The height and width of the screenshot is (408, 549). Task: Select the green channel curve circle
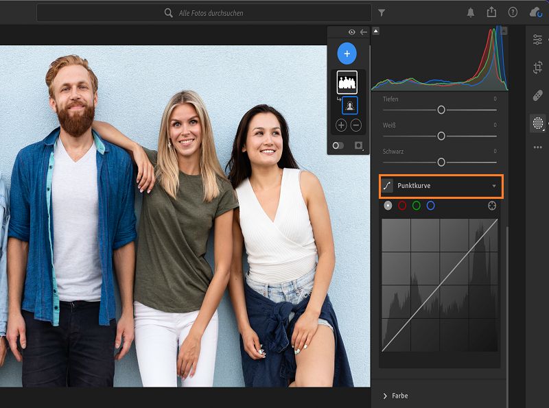click(x=417, y=206)
